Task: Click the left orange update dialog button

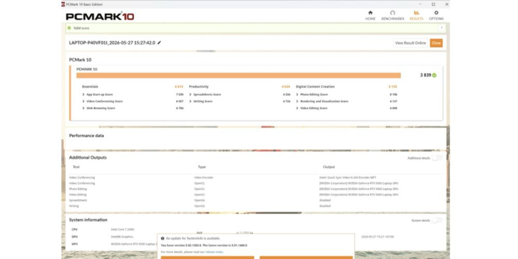Action: tap(208, 257)
